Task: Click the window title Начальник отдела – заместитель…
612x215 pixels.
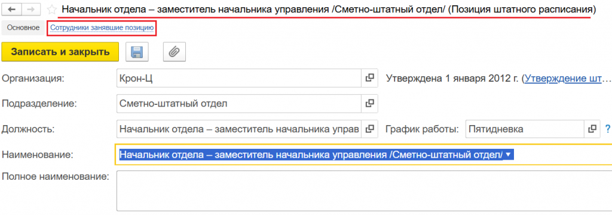Action: point(329,9)
